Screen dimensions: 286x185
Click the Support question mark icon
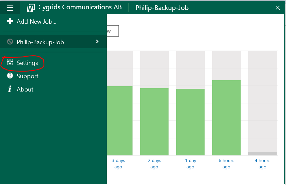(x=10, y=76)
